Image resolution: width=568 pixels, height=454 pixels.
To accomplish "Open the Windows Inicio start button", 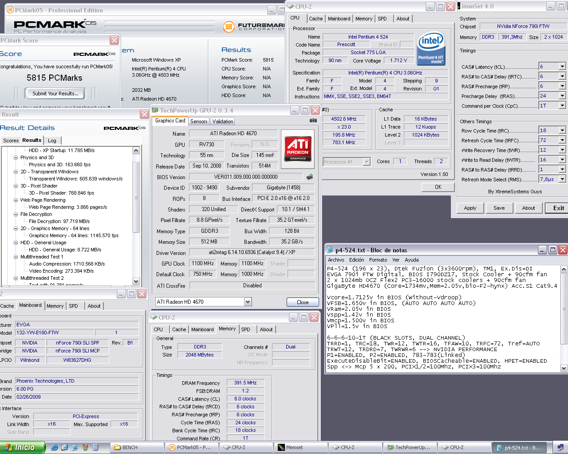I will (22, 447).
